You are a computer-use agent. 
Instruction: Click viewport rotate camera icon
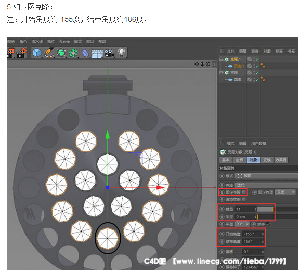point(208,64)
